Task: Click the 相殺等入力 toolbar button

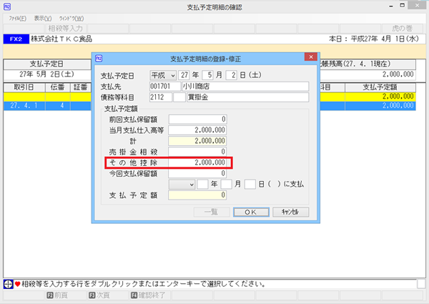Action: 65,28
